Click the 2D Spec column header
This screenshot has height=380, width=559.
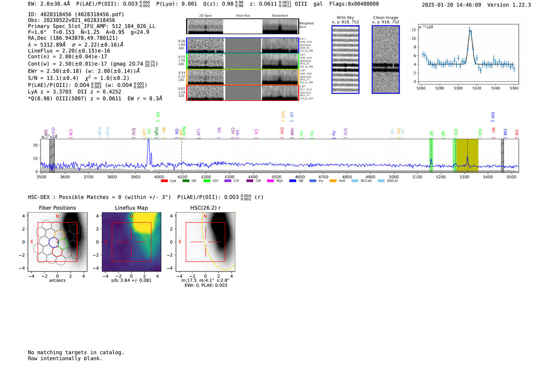pos(206,16)
